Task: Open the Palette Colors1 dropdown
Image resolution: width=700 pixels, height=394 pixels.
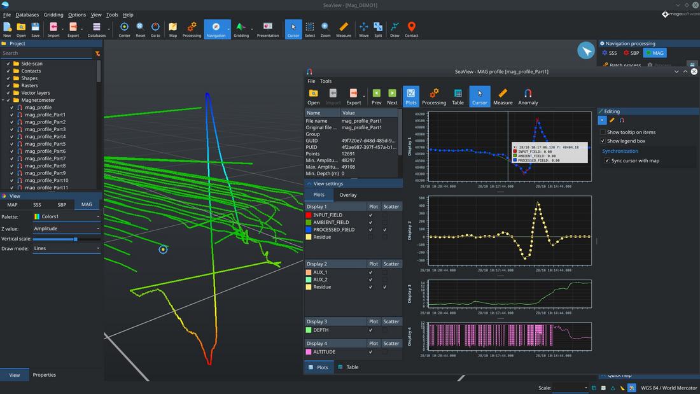Action: click(67, 217)
